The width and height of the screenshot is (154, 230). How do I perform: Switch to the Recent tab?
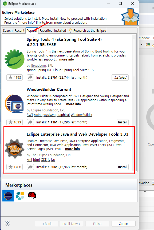click(x=19, y=30)
